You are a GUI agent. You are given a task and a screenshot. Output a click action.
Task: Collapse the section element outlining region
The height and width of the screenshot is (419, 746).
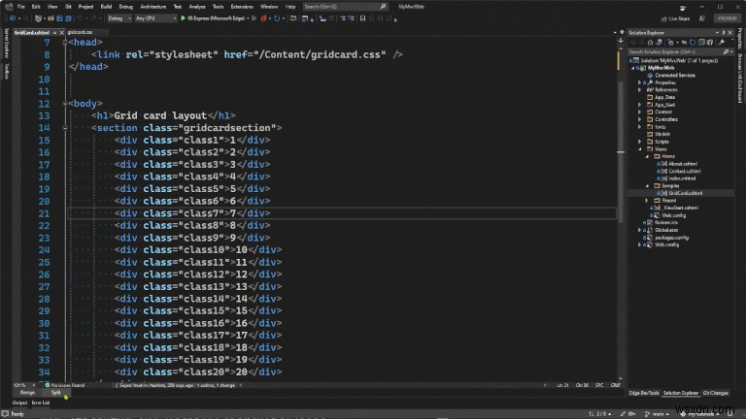coord(65,128)
